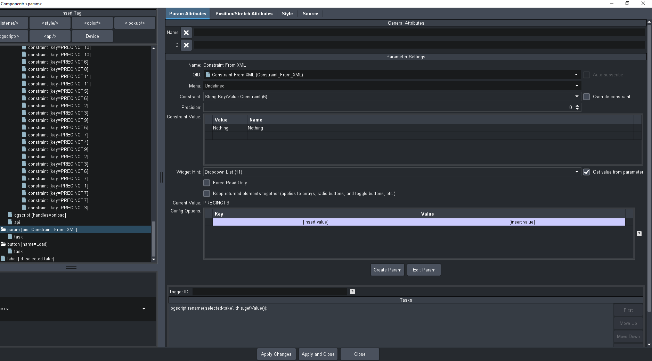652x361 pixels.
Task: Expand the Menu dropdown set to Undefined
Action: pos(577,86)
